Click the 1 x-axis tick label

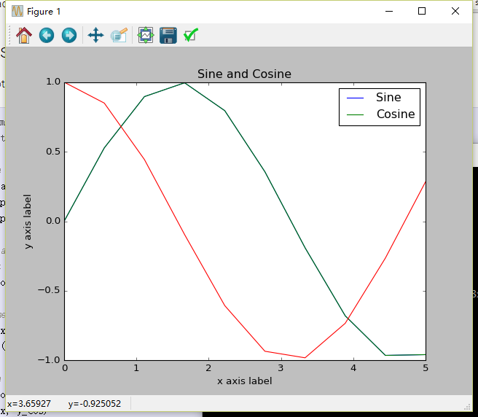tap(136, 368)
